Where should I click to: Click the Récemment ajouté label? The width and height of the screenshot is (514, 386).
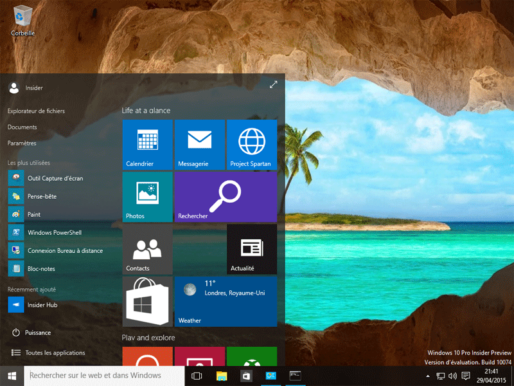coord(31,289)
